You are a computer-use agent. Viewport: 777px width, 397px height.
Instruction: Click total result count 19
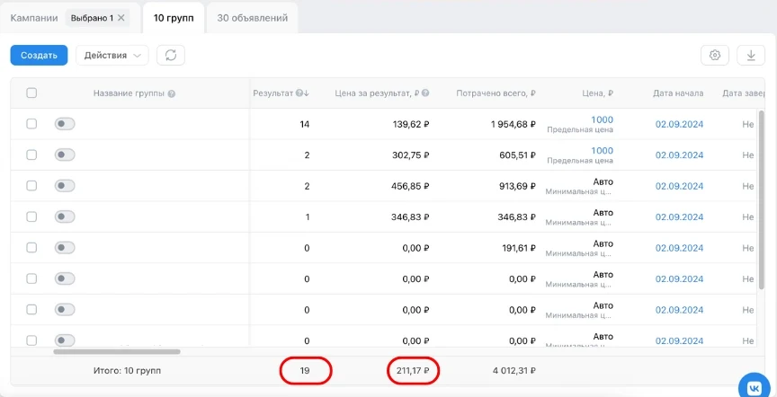pos(305,370)
